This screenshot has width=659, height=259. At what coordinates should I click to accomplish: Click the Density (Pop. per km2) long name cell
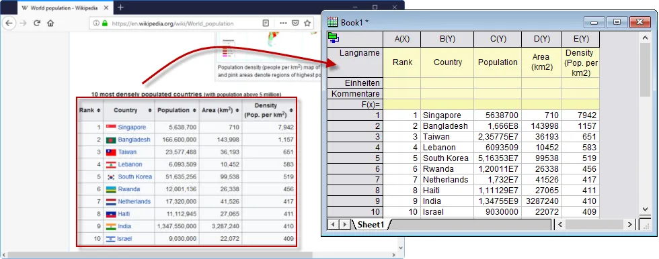[x=581, y=62]
